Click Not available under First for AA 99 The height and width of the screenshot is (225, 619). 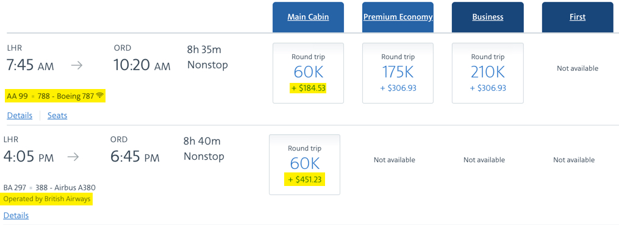(578, 68)
